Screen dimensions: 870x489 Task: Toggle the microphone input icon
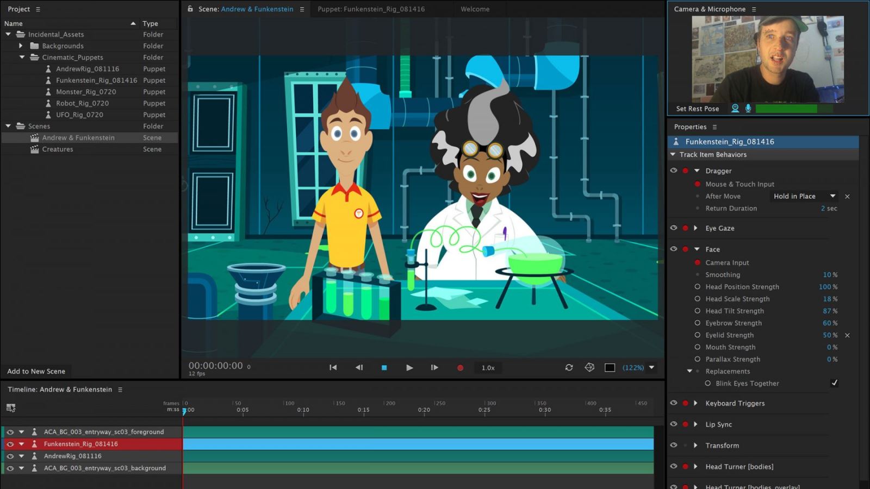tap(748, 108)
